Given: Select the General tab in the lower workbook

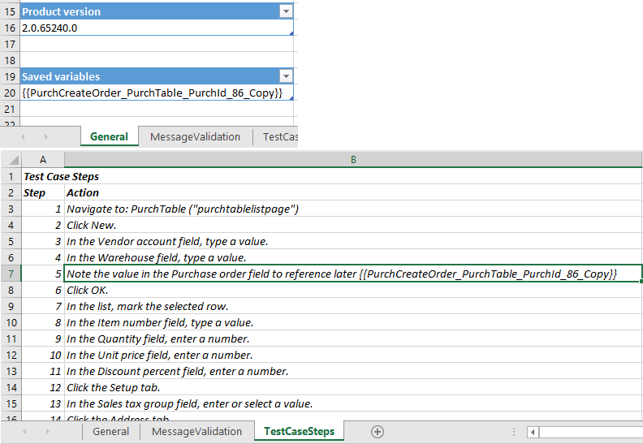Looking at the screenshot, I should 110,432.
